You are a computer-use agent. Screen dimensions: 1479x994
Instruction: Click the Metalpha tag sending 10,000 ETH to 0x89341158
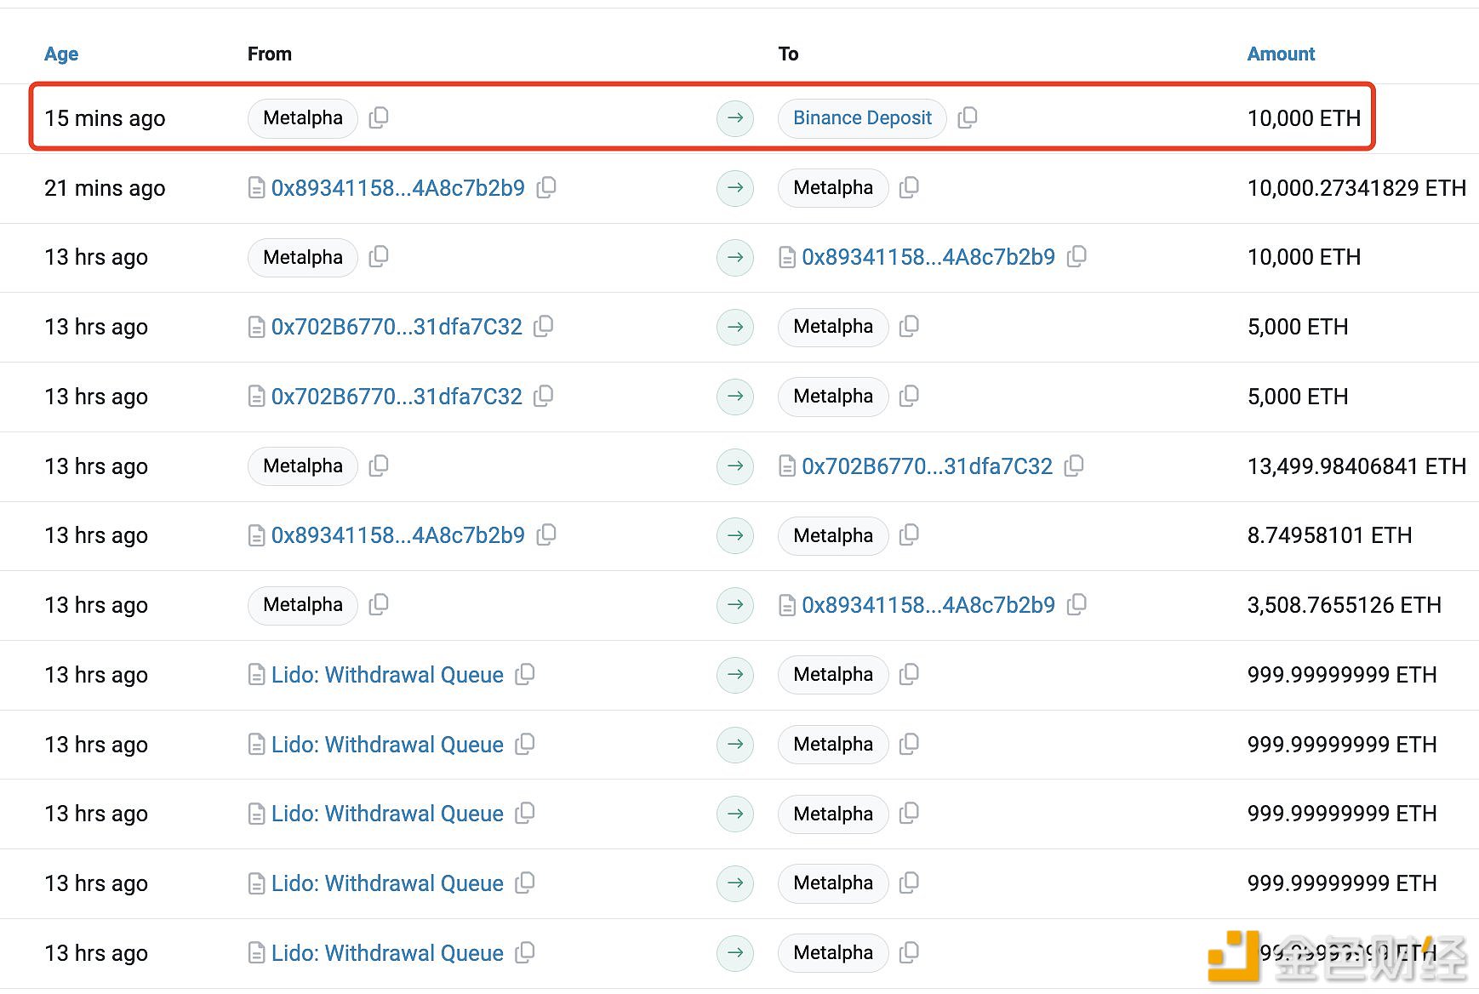[x=303, y=257]
